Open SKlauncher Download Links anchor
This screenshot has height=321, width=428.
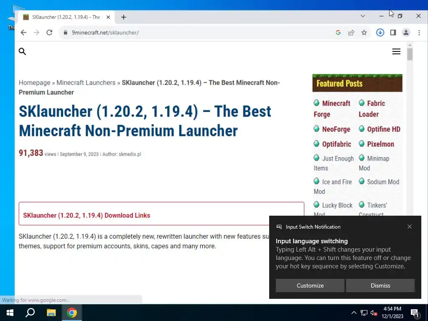pyautogui.click(x=87, y=215)
